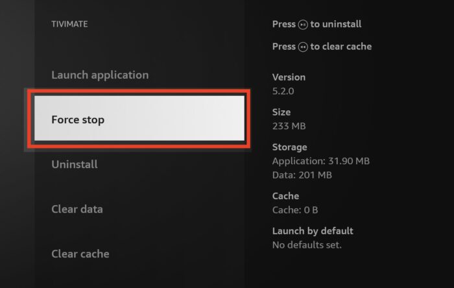This screenshot has height=288, width=454.
Task: Click the TIVIMATE app title
Action: click(x=69, y=24)
